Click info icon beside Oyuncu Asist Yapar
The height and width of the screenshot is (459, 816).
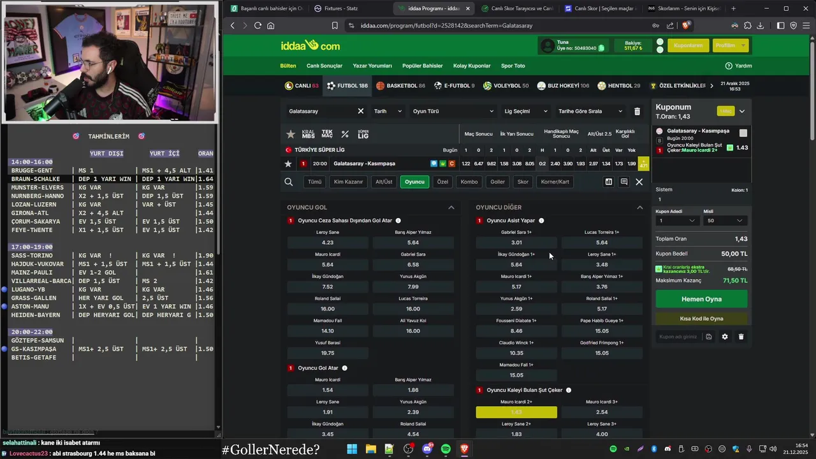541,221
